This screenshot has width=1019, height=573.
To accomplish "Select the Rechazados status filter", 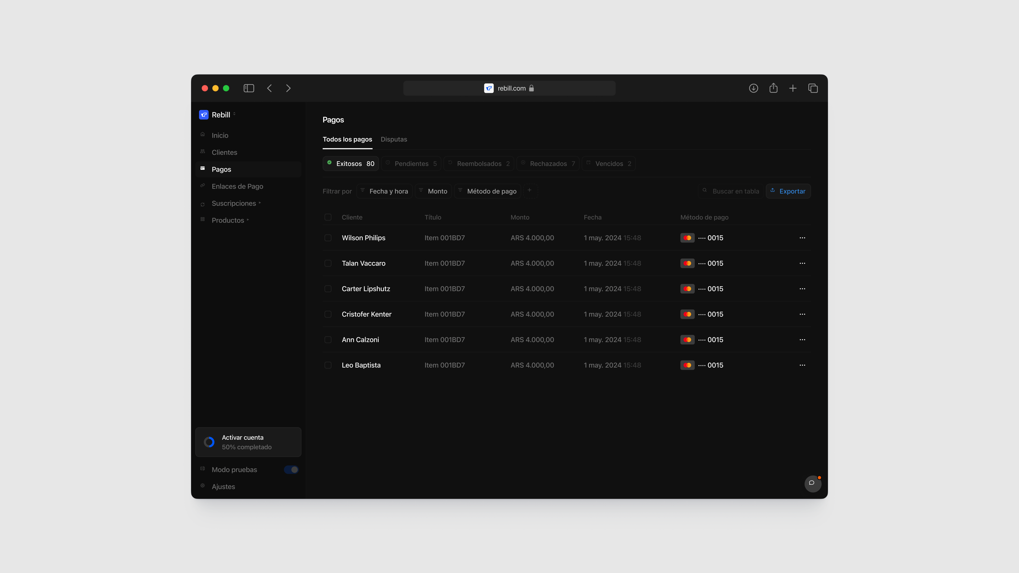I will click(x=548, y=164).
